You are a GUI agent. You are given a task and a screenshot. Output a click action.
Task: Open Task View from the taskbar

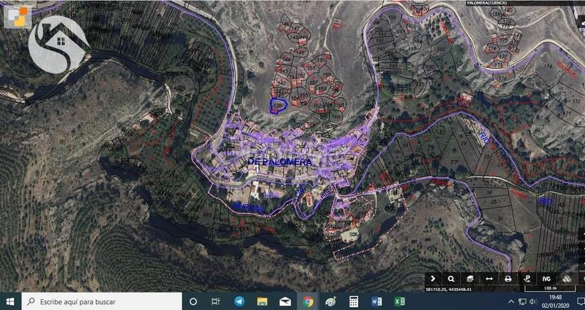pos(216,301)
